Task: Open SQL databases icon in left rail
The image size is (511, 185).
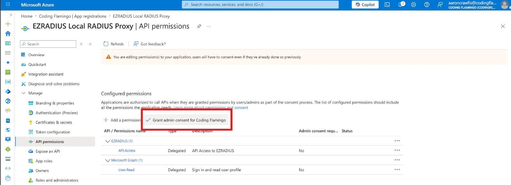Action: [8, 120]
